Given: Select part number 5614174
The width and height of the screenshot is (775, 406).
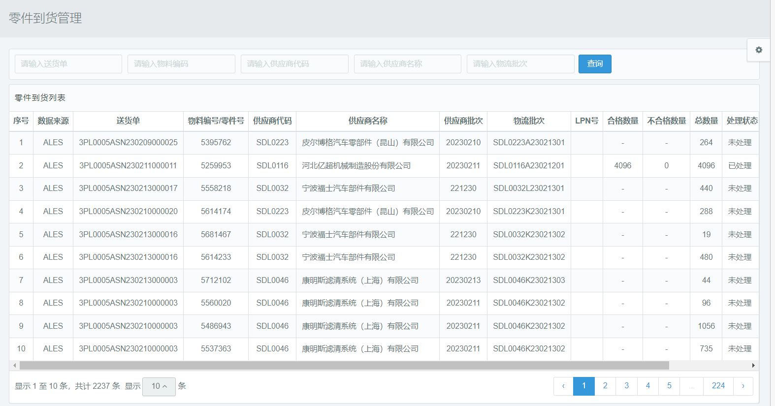Looking at the screenshot, I should point(216,212).
